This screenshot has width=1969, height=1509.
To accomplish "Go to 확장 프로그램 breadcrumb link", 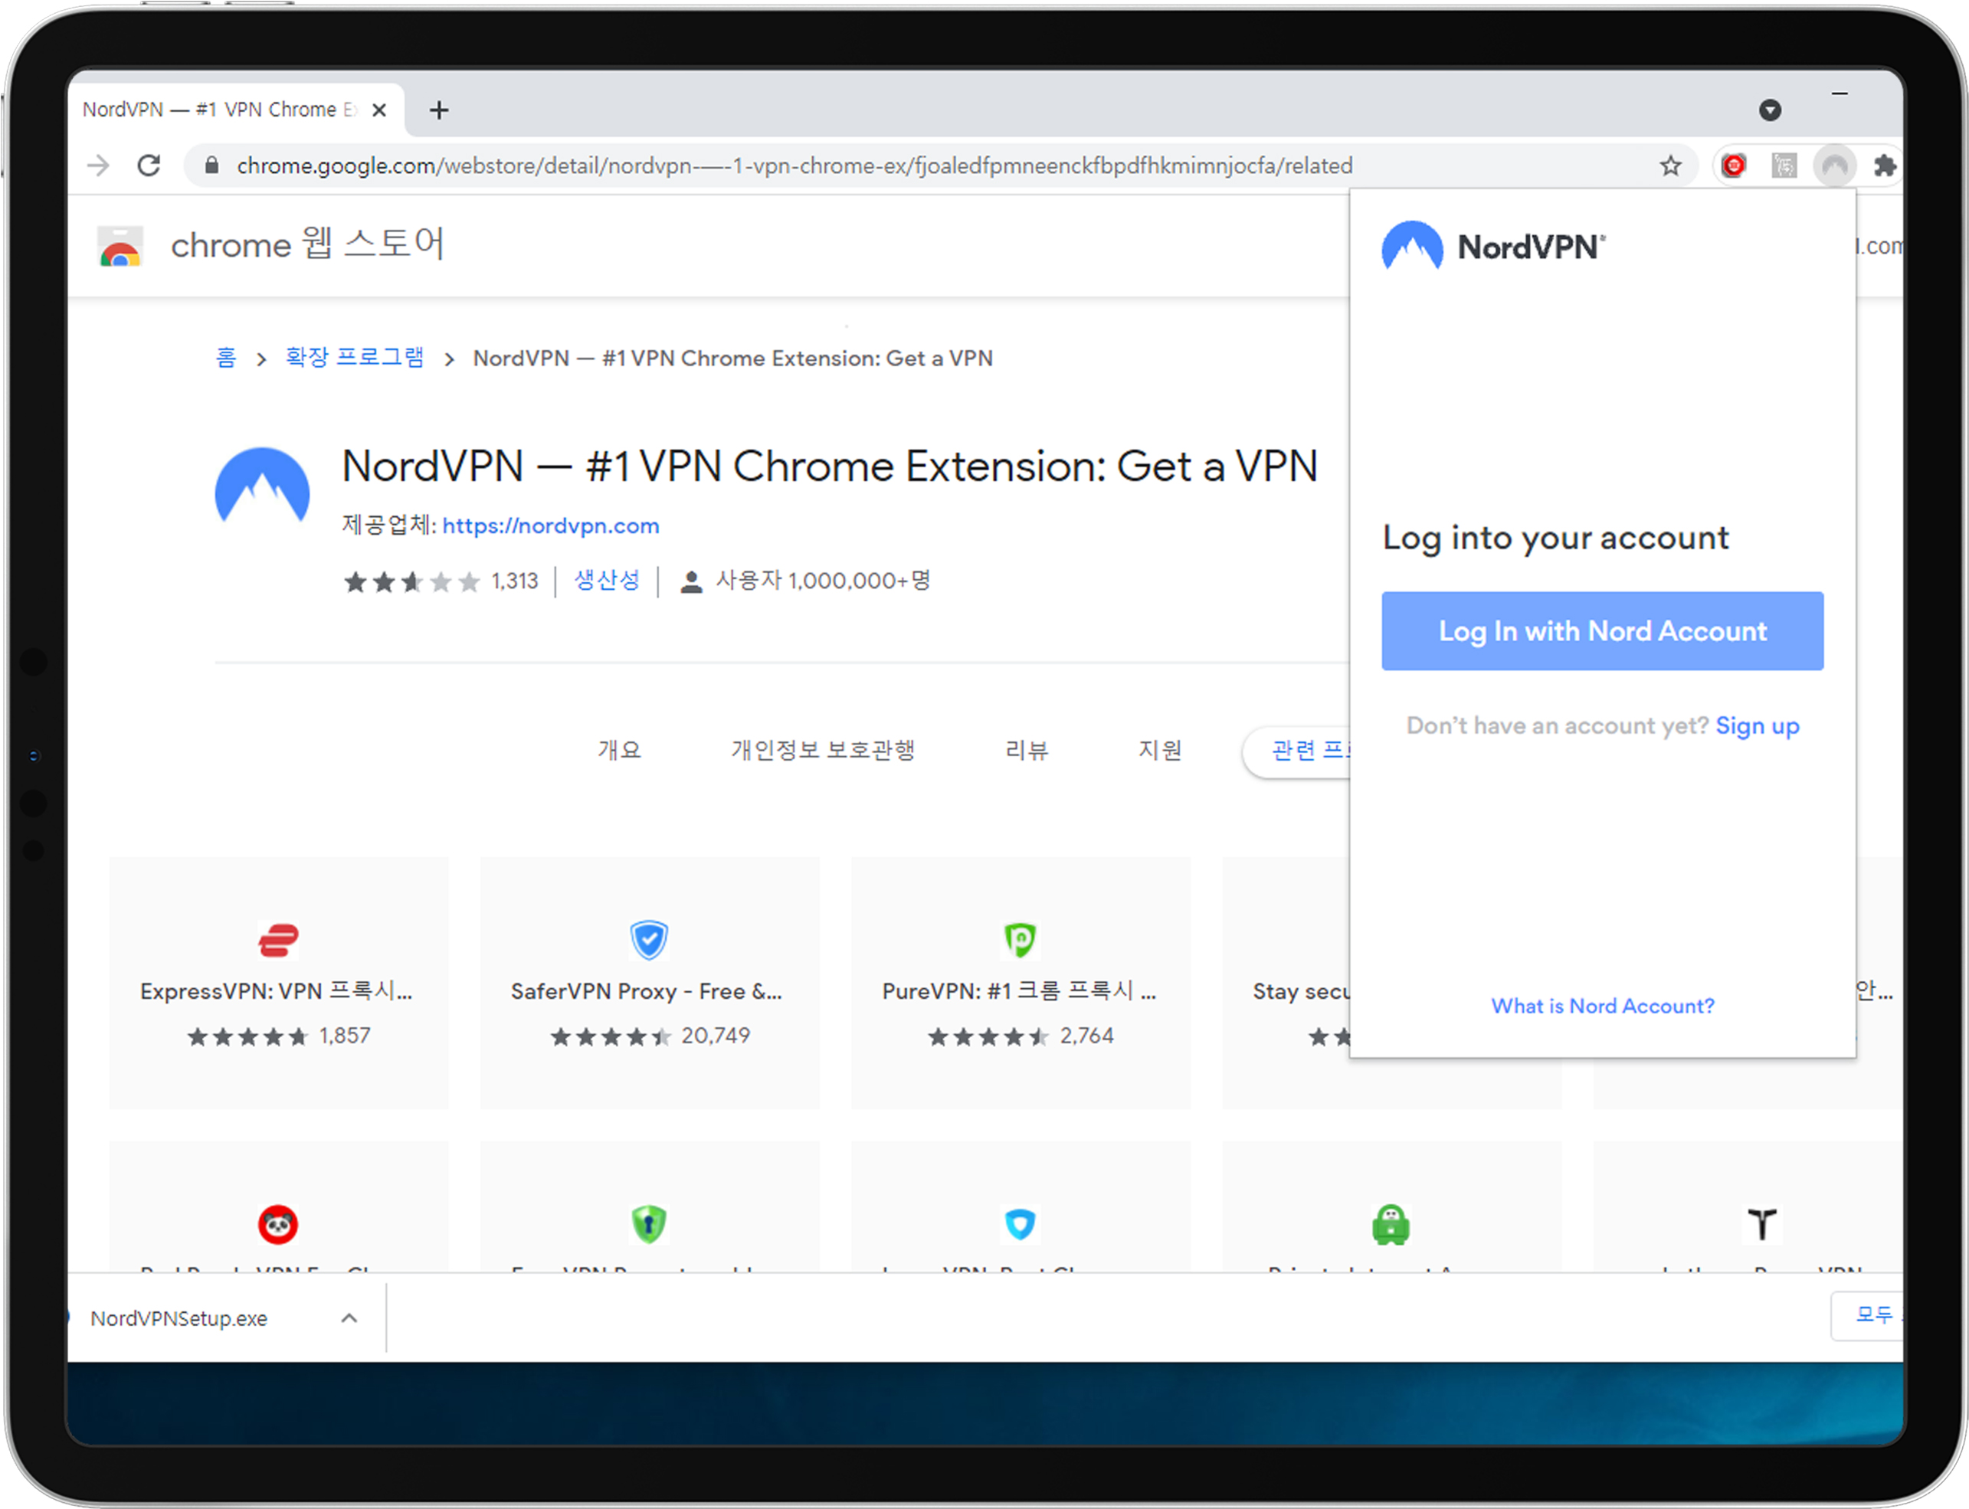I will coord(354,358).
